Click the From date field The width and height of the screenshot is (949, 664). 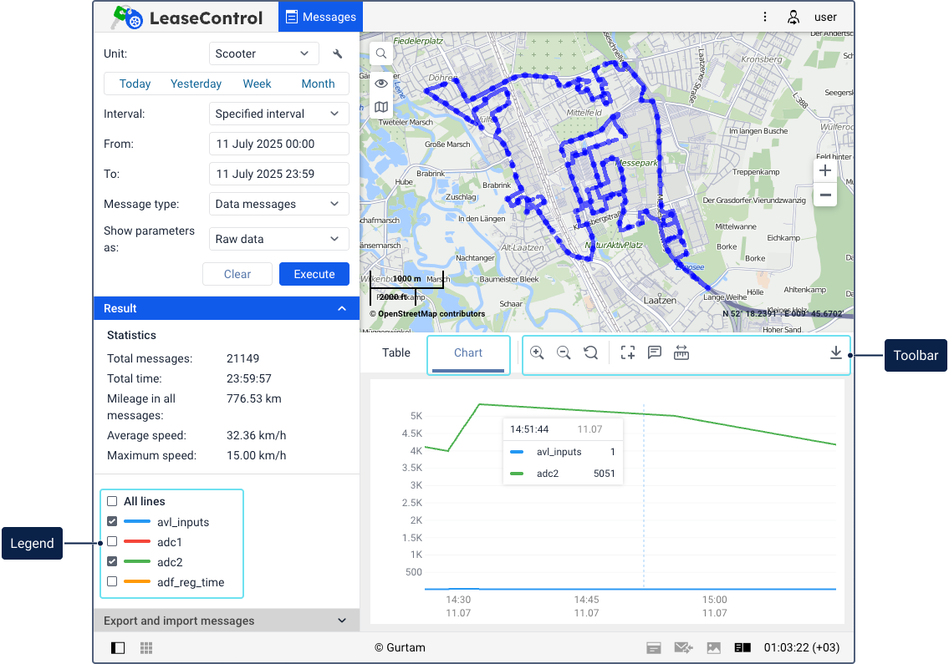[x=278, y=144]
